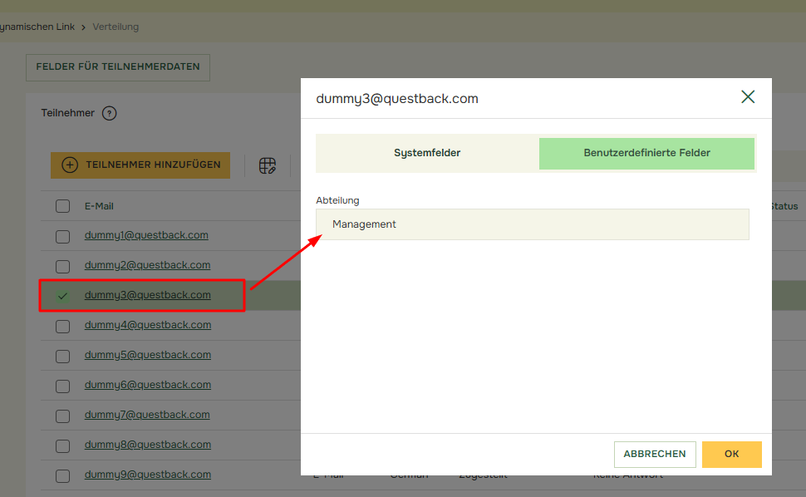Enable checkbox for dummy8@questback.com
Screen dimensions: 806x497
62,445
